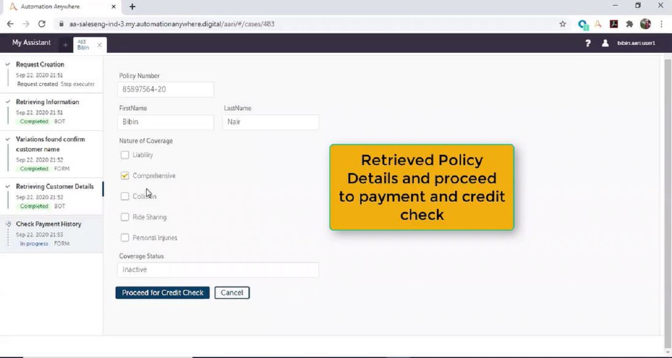Bookmark this page with the star icon
The height and width of the screenshot is (358, 672).
pos(563,24)
